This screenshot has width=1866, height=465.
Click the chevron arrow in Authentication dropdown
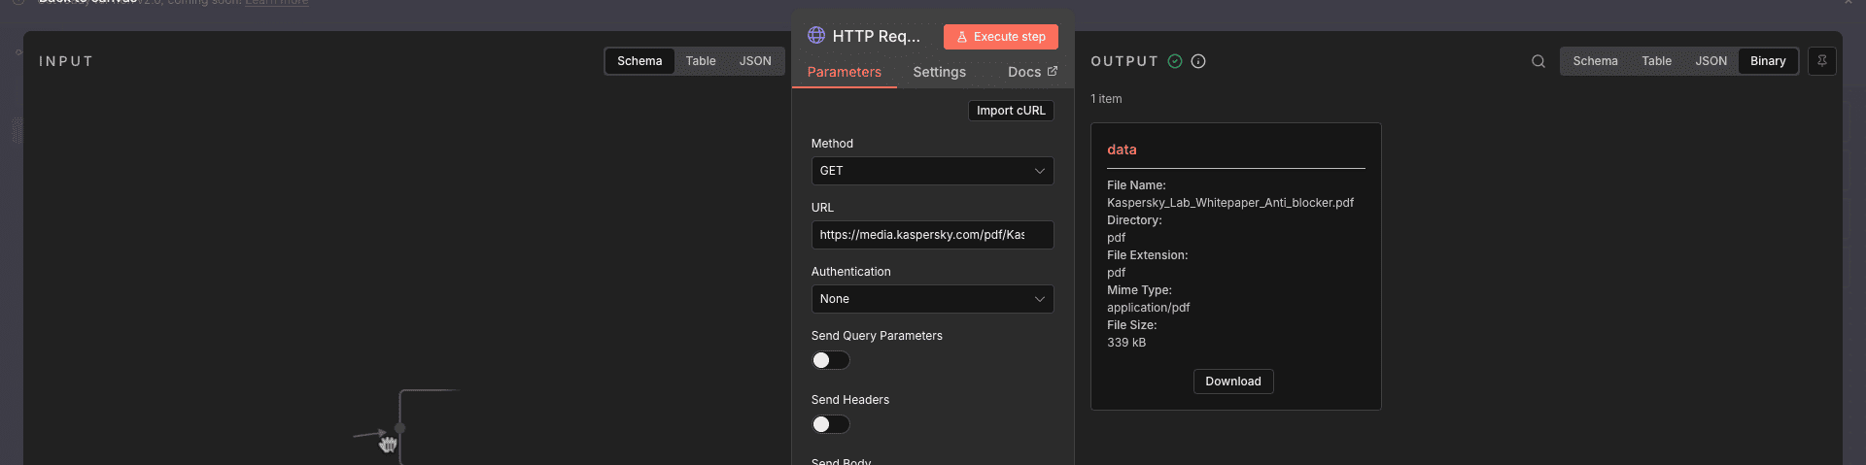click(1039, 299)
